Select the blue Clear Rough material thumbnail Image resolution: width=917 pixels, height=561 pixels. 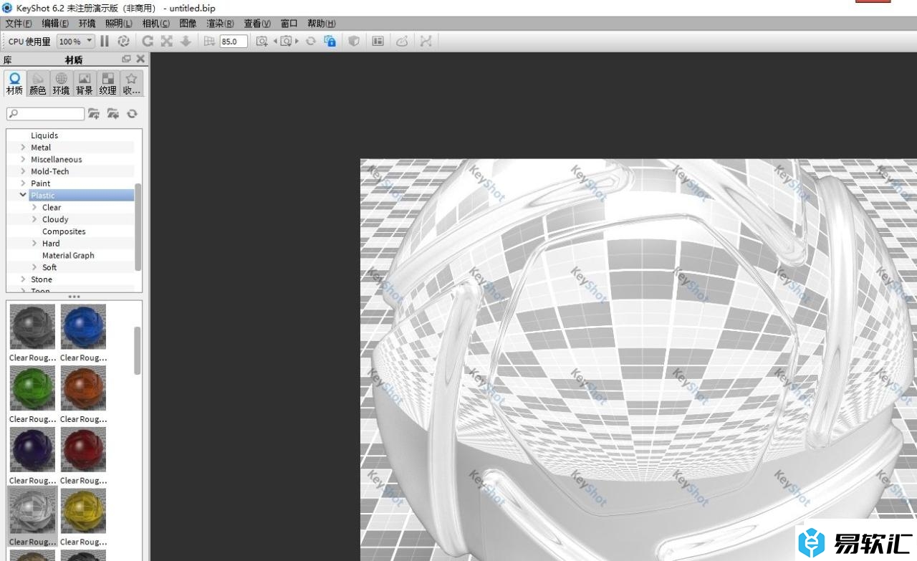click(x=83, y=327)
